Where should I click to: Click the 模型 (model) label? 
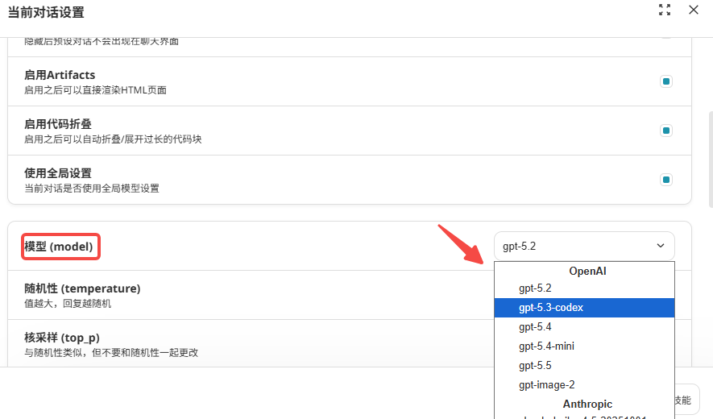(x=59, y=247)
